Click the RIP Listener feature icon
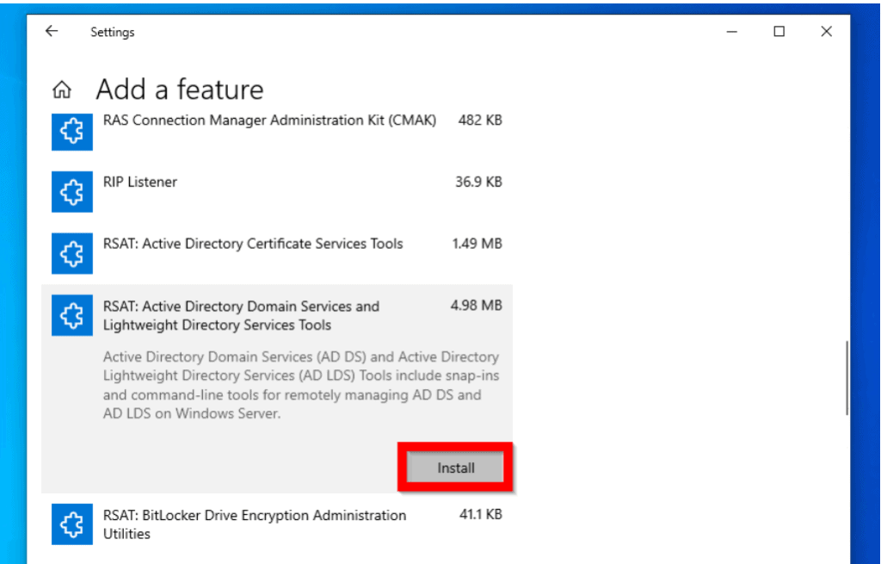Viewport: 881px width, 564px height. [71, 192]
